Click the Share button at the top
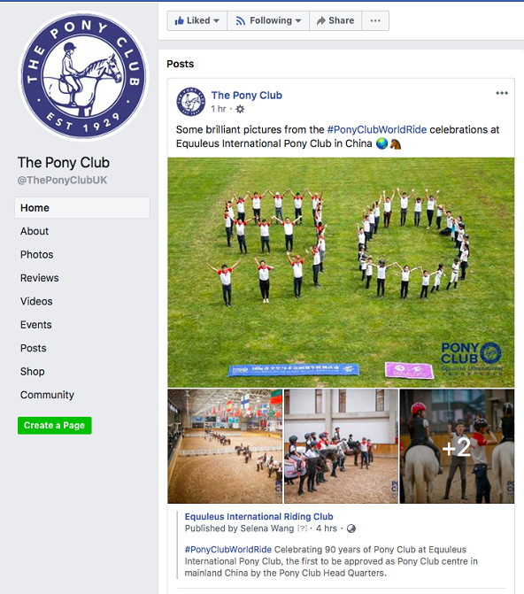524x594 pixels. [x=335, y=20]
